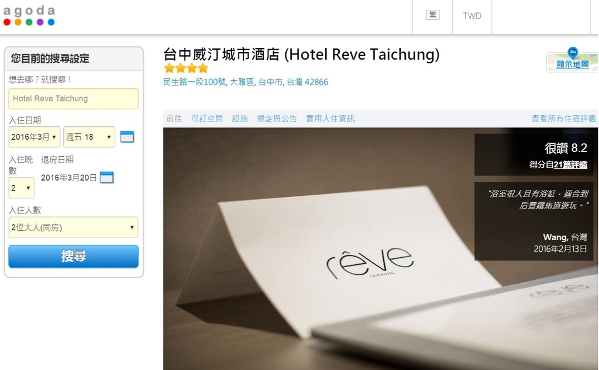Open the 21篇評鑑 reviews link
Screen dimensions: 599x370
point(570,165)
